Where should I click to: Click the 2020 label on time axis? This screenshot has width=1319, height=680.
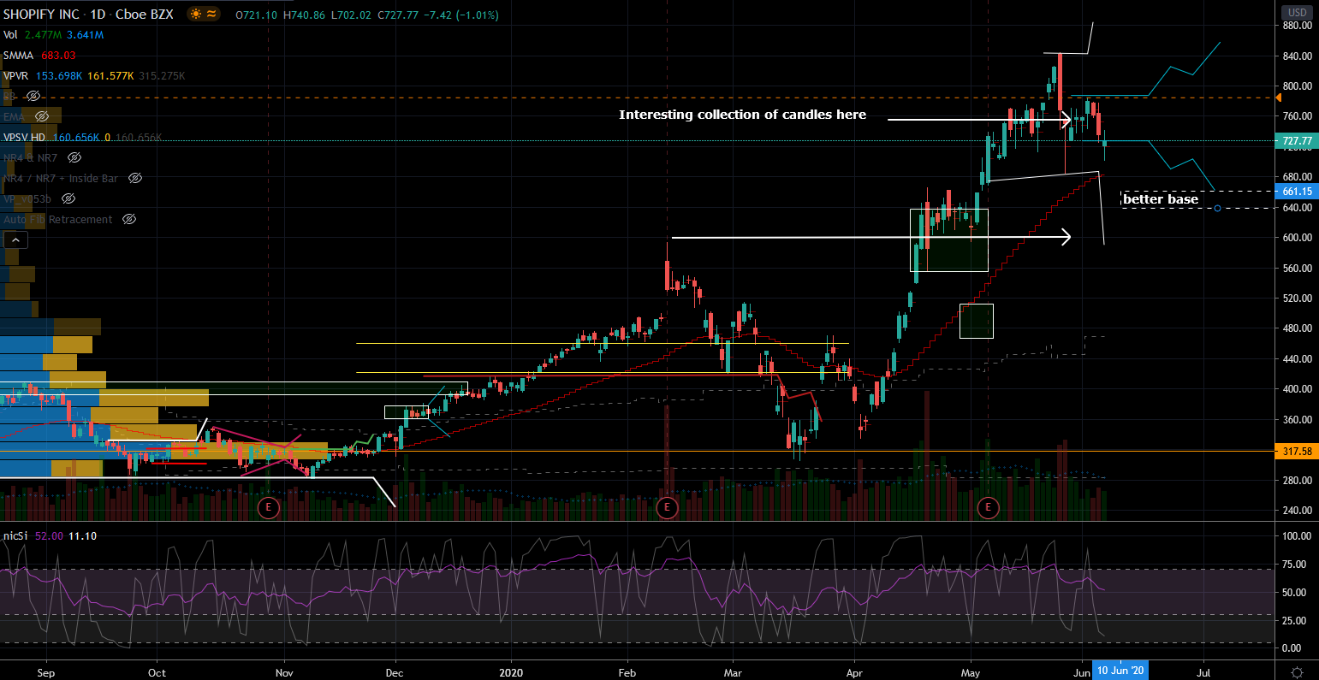511,671
